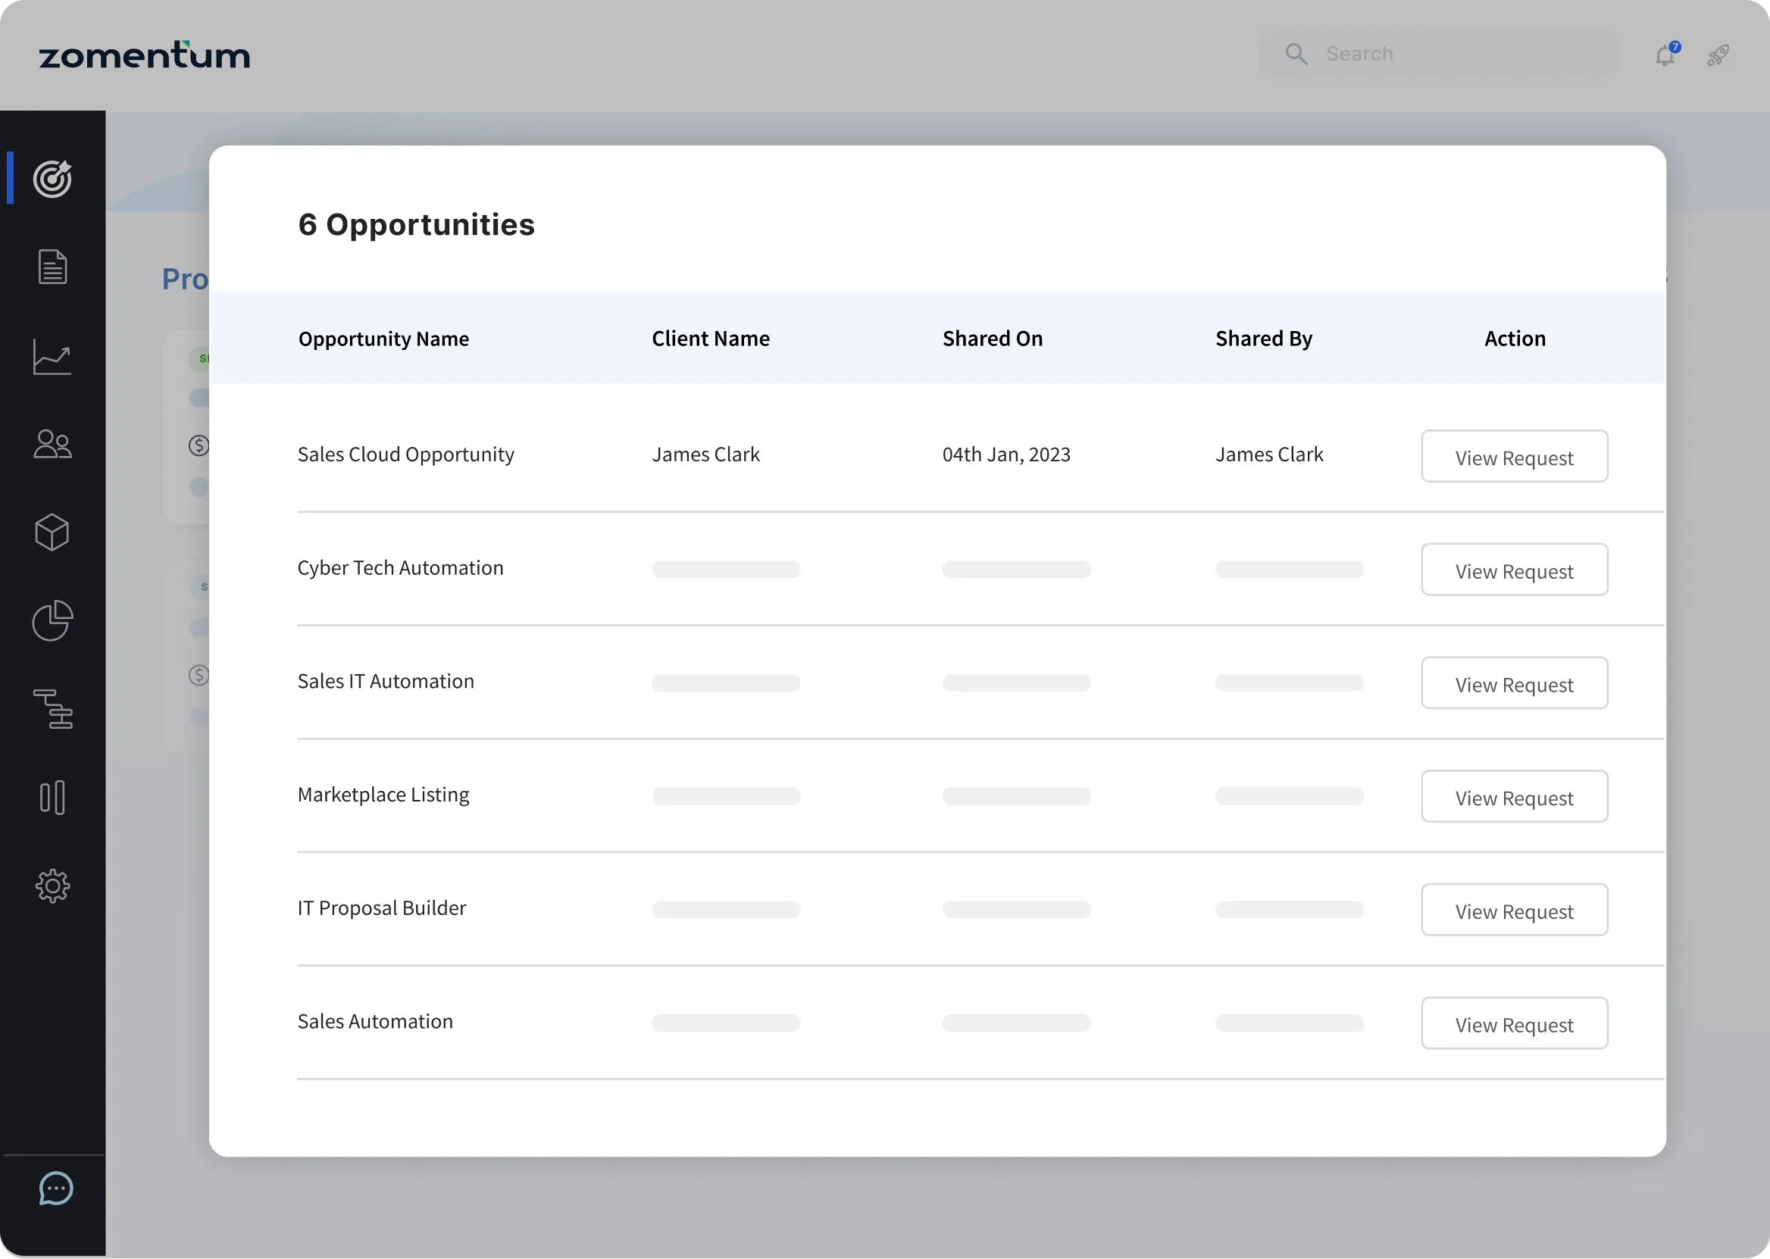This screenshot has width=1770, height=1259.
Task: Open the Settings gear at sidebar bottom
Action: 53,886
